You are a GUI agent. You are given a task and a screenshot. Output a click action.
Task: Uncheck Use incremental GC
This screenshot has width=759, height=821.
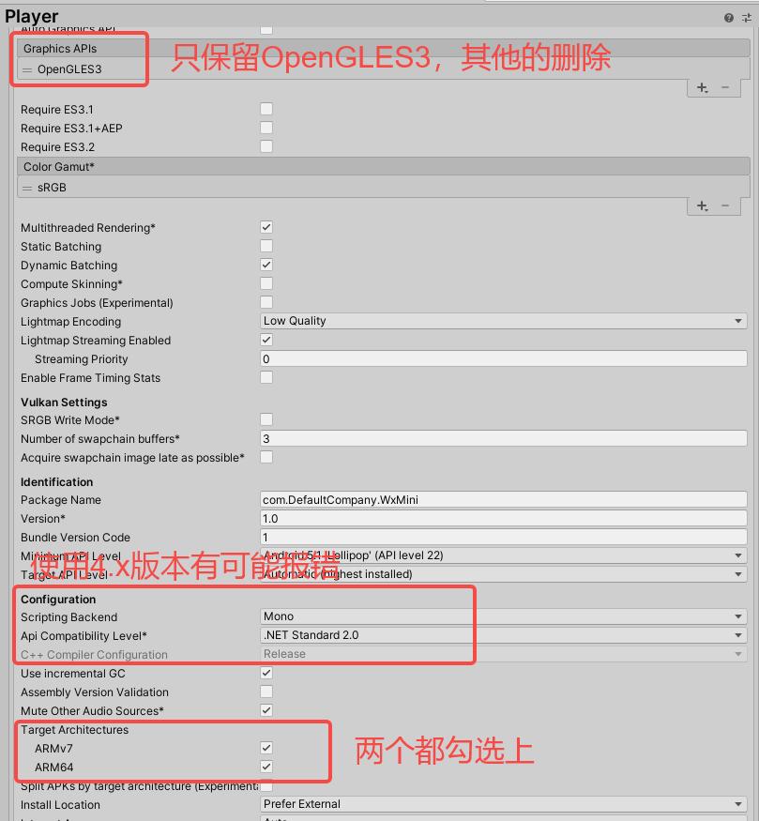click(x=266, y=674)
